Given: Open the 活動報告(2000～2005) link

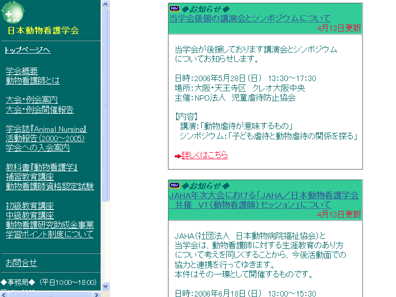Looking at the screenshot, I should click(x=45, y=138).
